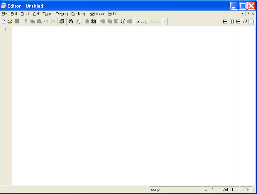The image size is (257, 194).
Task: Open the Tools menu
Action: point(47,14)
